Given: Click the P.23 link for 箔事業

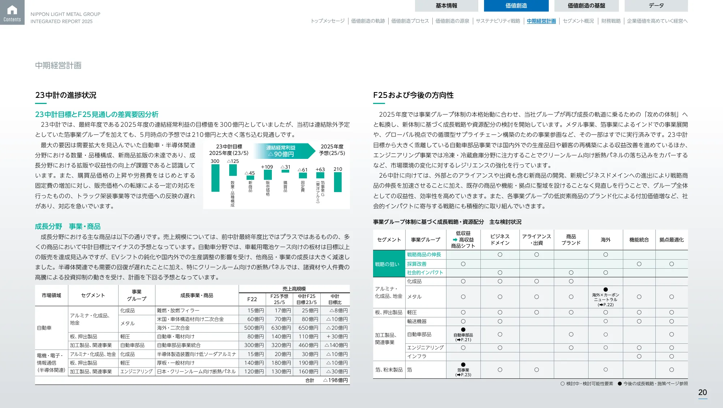Looking at the screenshot, I should 463,374.
